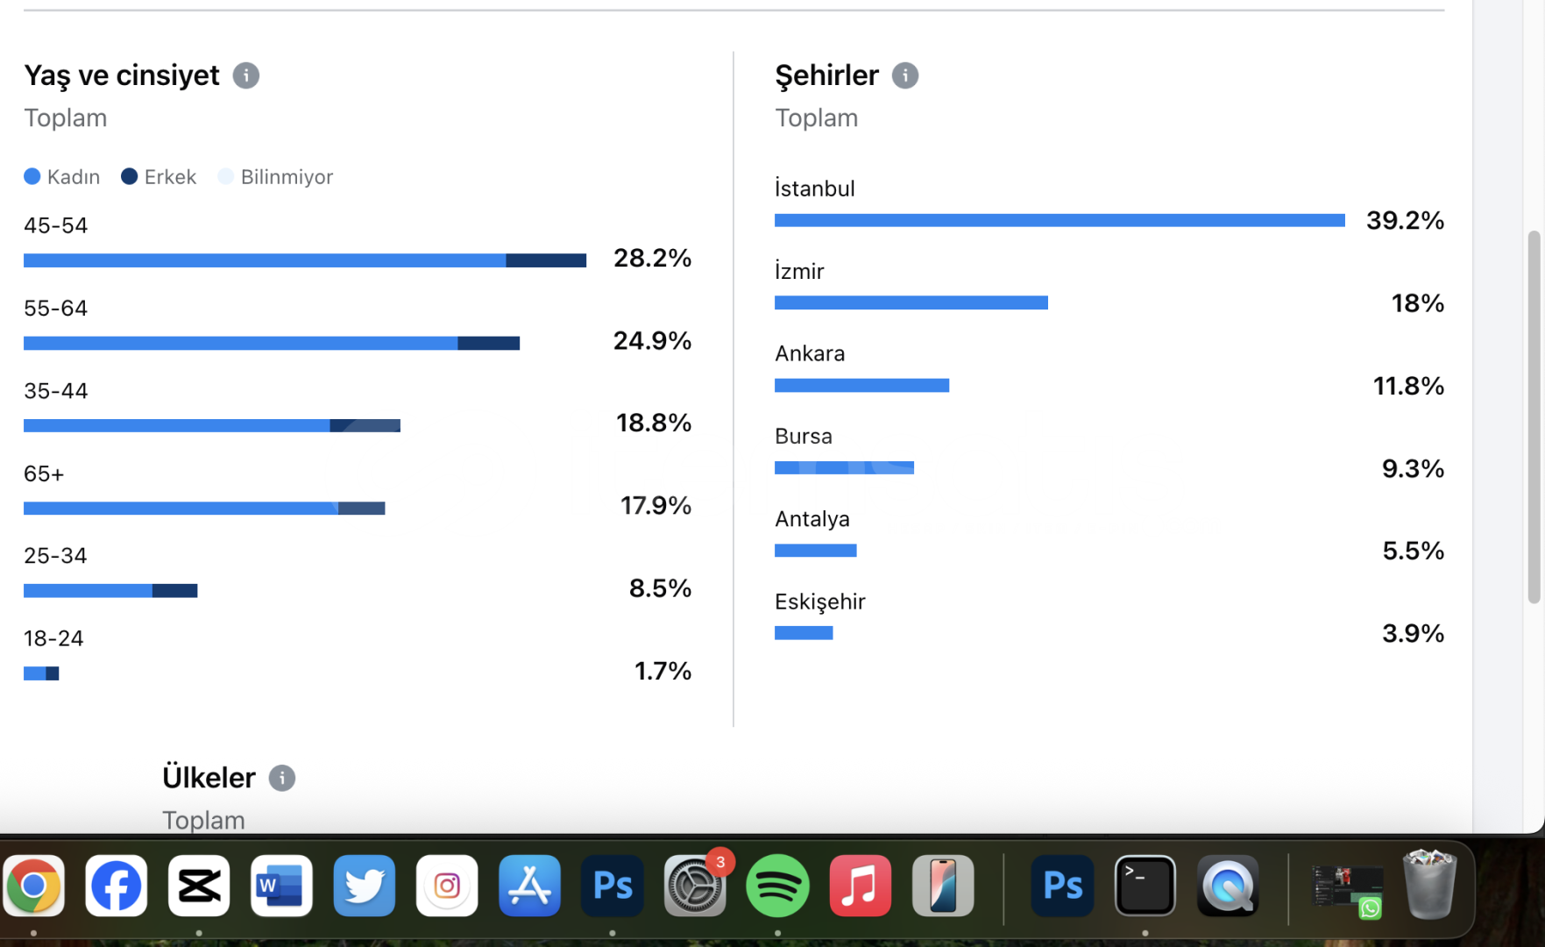Open the info icon next to Şehirler
The image size is (1545, 947).
coord(905,75)
